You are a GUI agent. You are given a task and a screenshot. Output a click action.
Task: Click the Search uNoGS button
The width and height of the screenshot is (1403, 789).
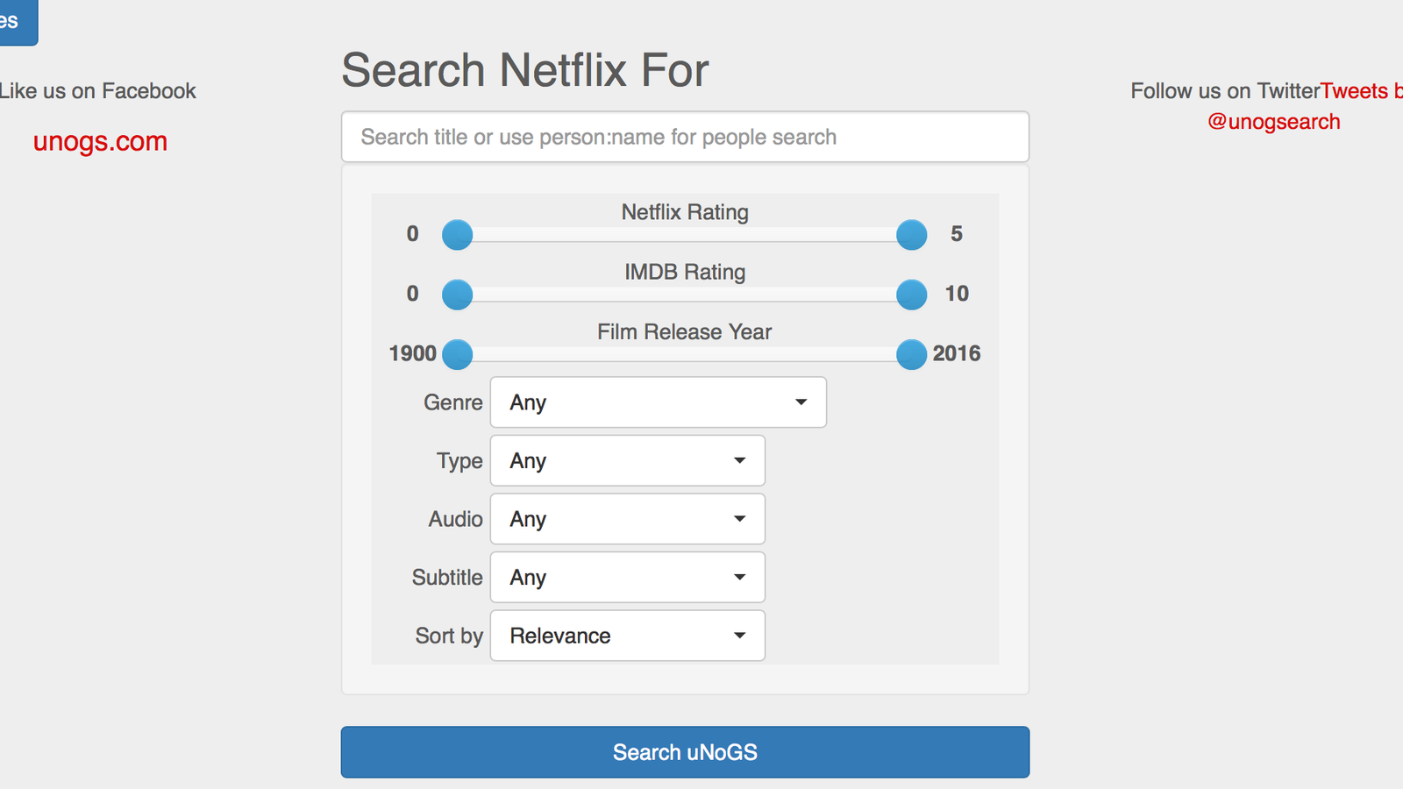[x=685, y=752]
